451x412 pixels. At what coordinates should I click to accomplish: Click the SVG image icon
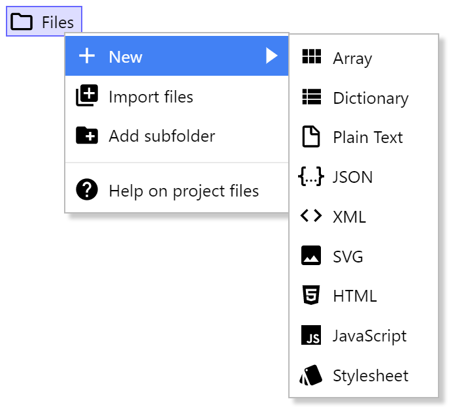[x=311, y=256]
